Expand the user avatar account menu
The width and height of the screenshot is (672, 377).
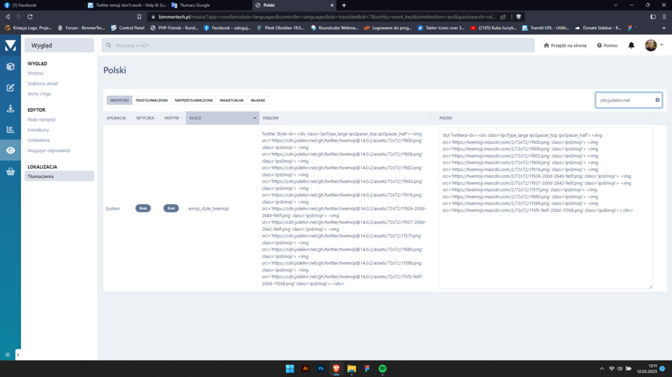pyautogui.click(x=654, y=46)
